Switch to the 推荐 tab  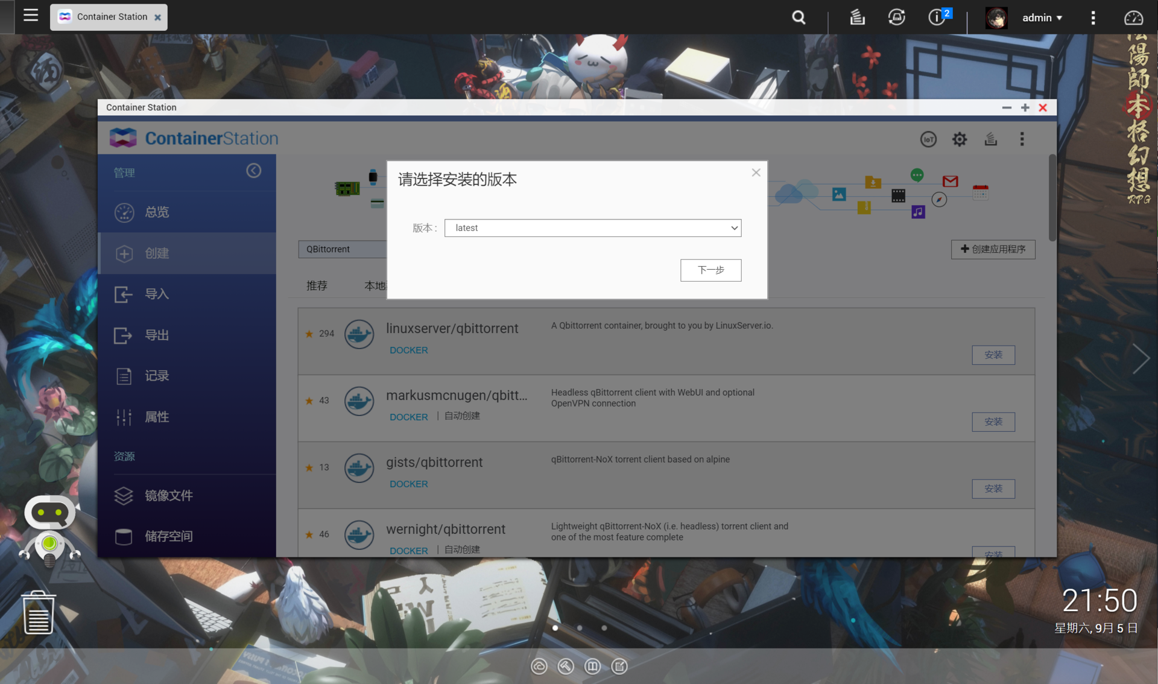click(x=317, y=285)
